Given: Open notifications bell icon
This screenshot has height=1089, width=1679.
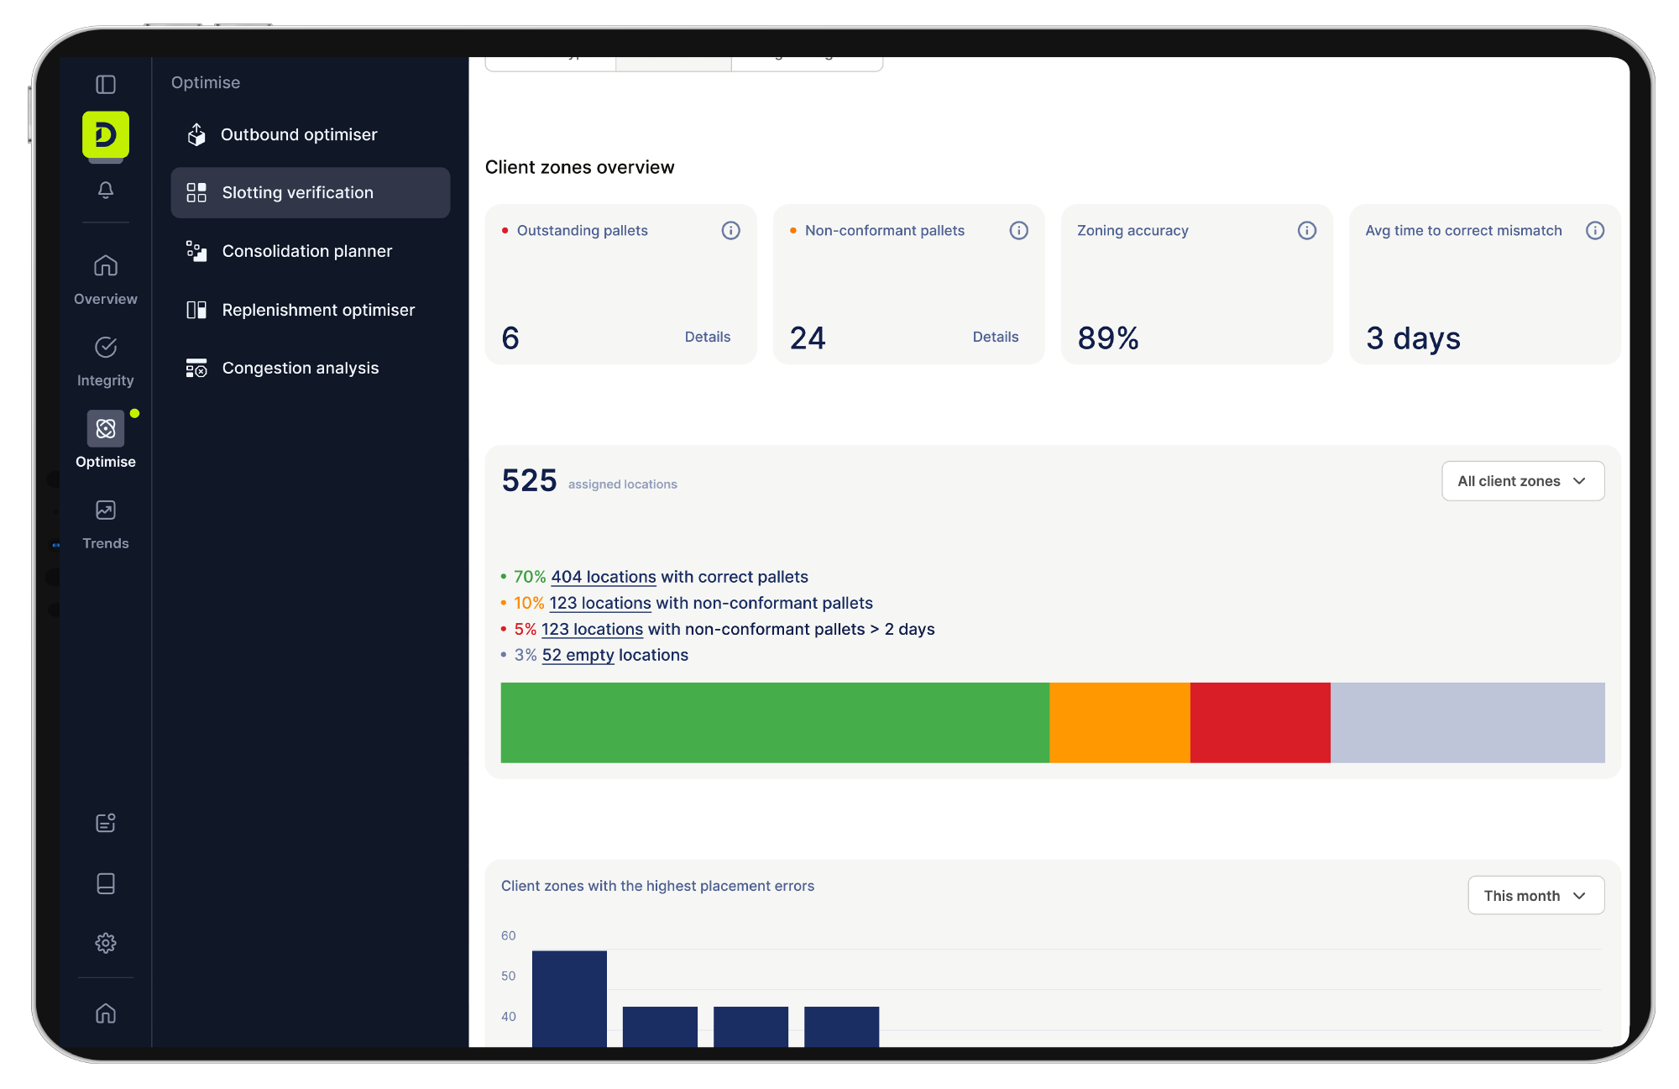Looking at the screenshot, I should coord(106,191).
